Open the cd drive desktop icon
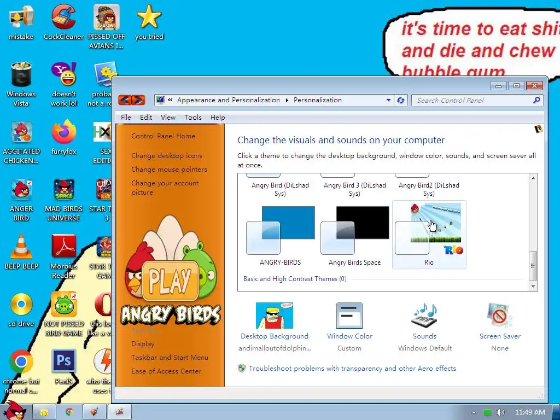 click(x=21, y=310)
